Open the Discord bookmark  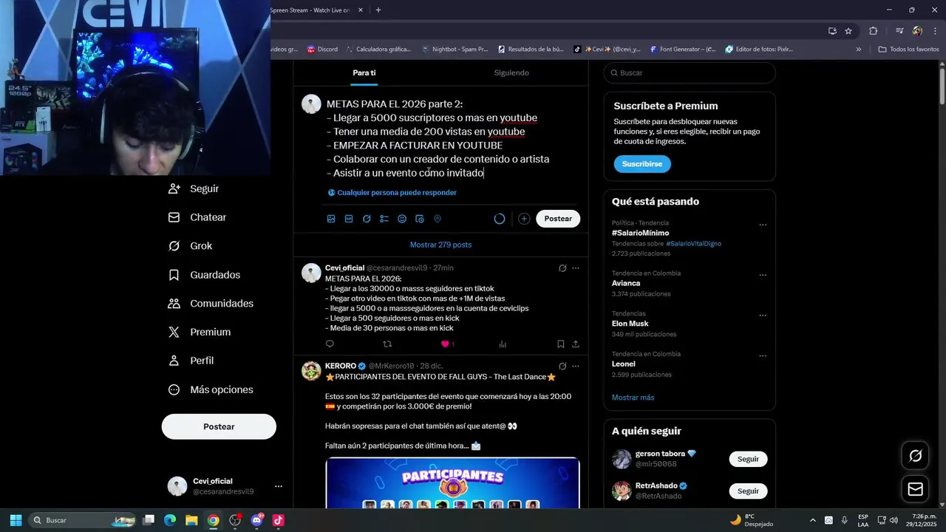(x=322, y=50)
